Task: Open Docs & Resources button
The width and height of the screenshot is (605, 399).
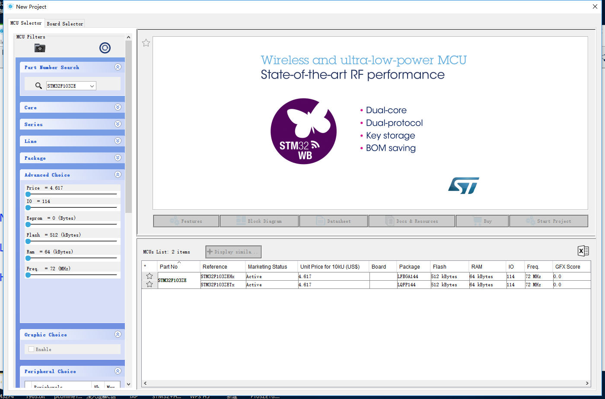Action: pos(412,221)
